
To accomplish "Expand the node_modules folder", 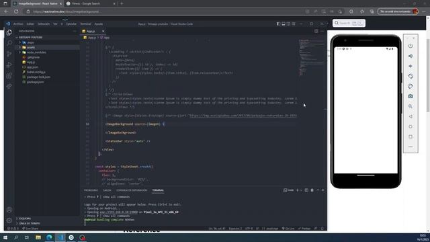I will (x=19, y=52).
